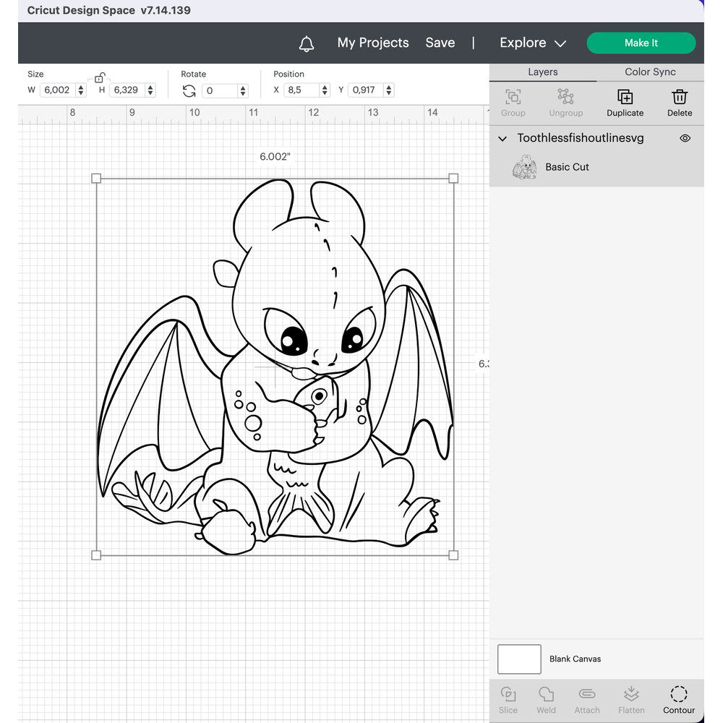Select the Layers tab
723x723 pixels.
(x=542, y=72)
